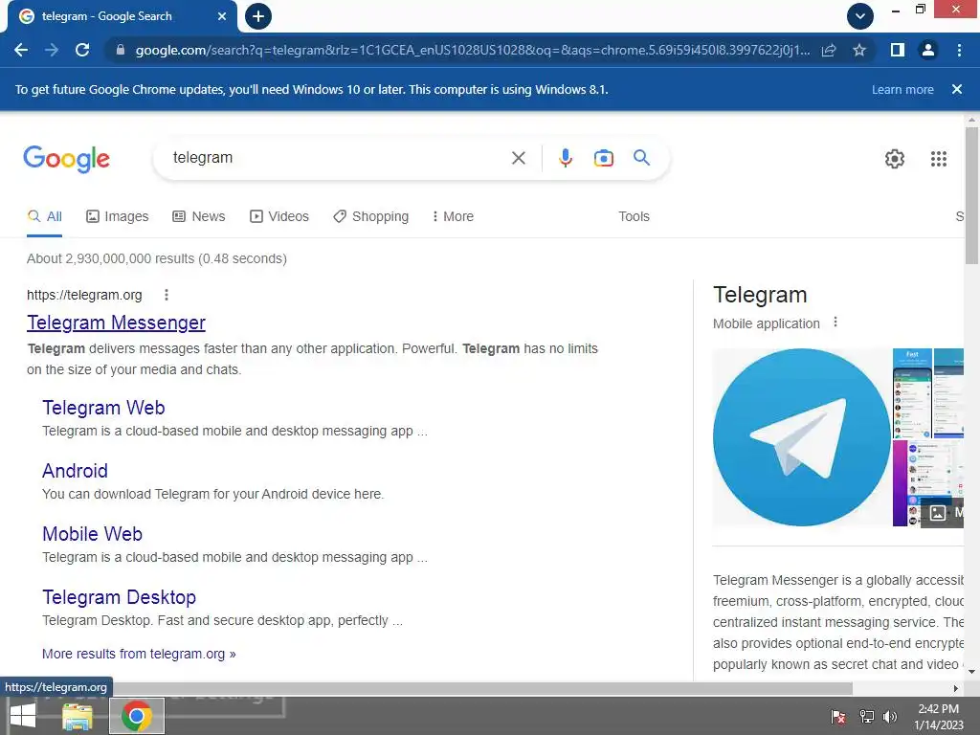This screenshot has width=980, height=735.
Task: Open the Google apps grid
Action: click(938, 159)
